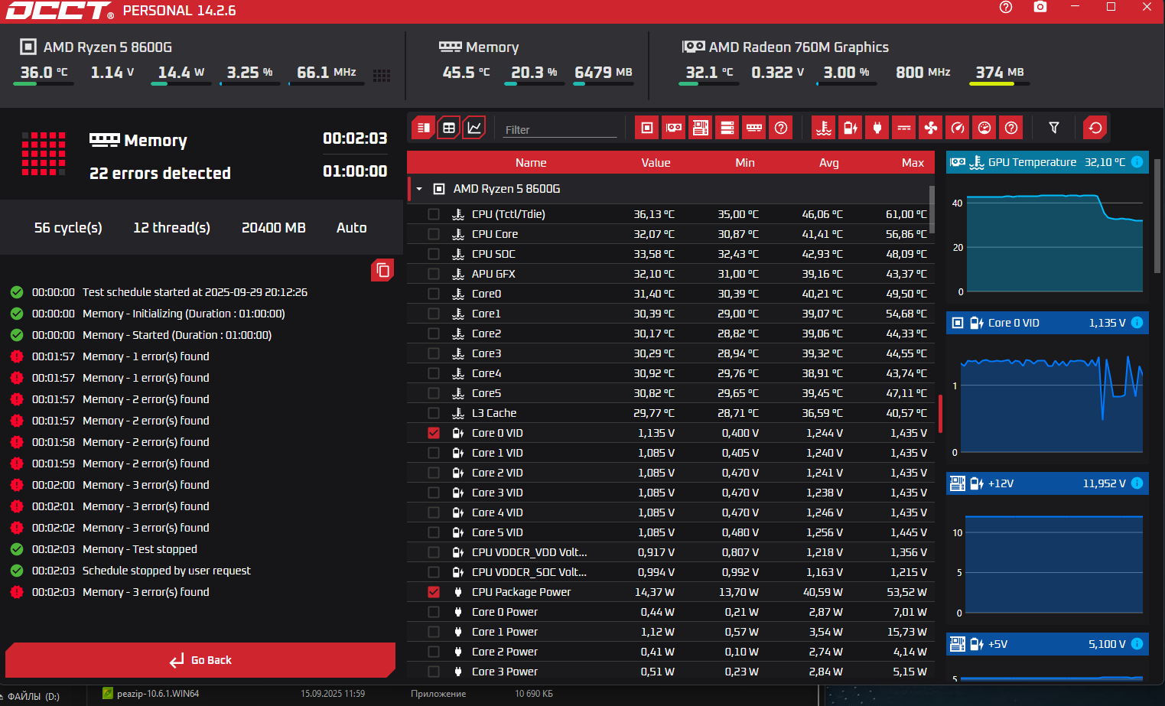Click into the Filter text field
The image size is (1165, 706).
point(560,129)
